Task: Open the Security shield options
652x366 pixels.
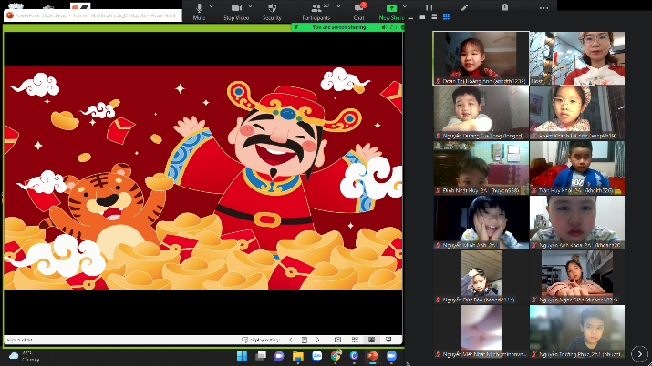Action: [272, 8]
